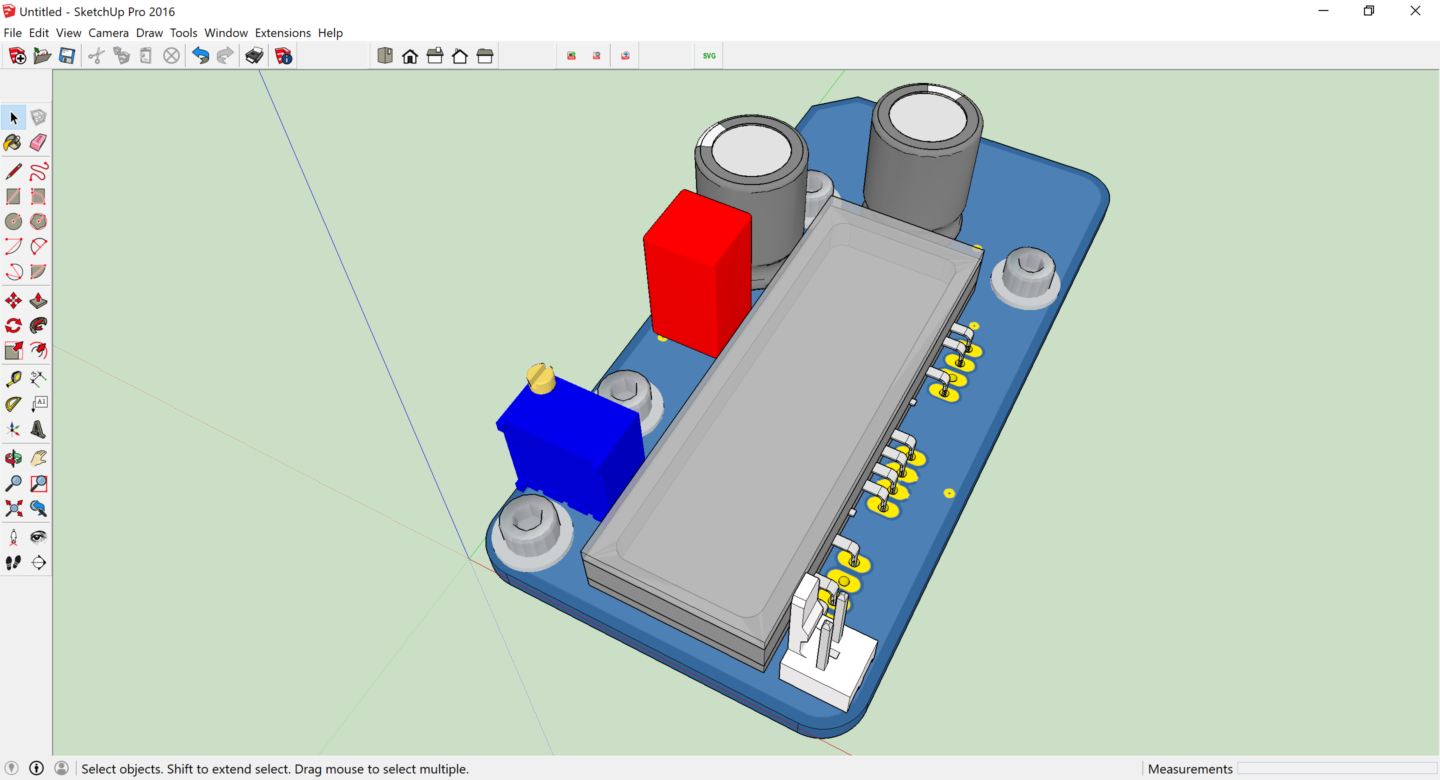Open a model with folder icon
The height and width of the screenshot is (780, 1440).
click(x=42, y=56)
